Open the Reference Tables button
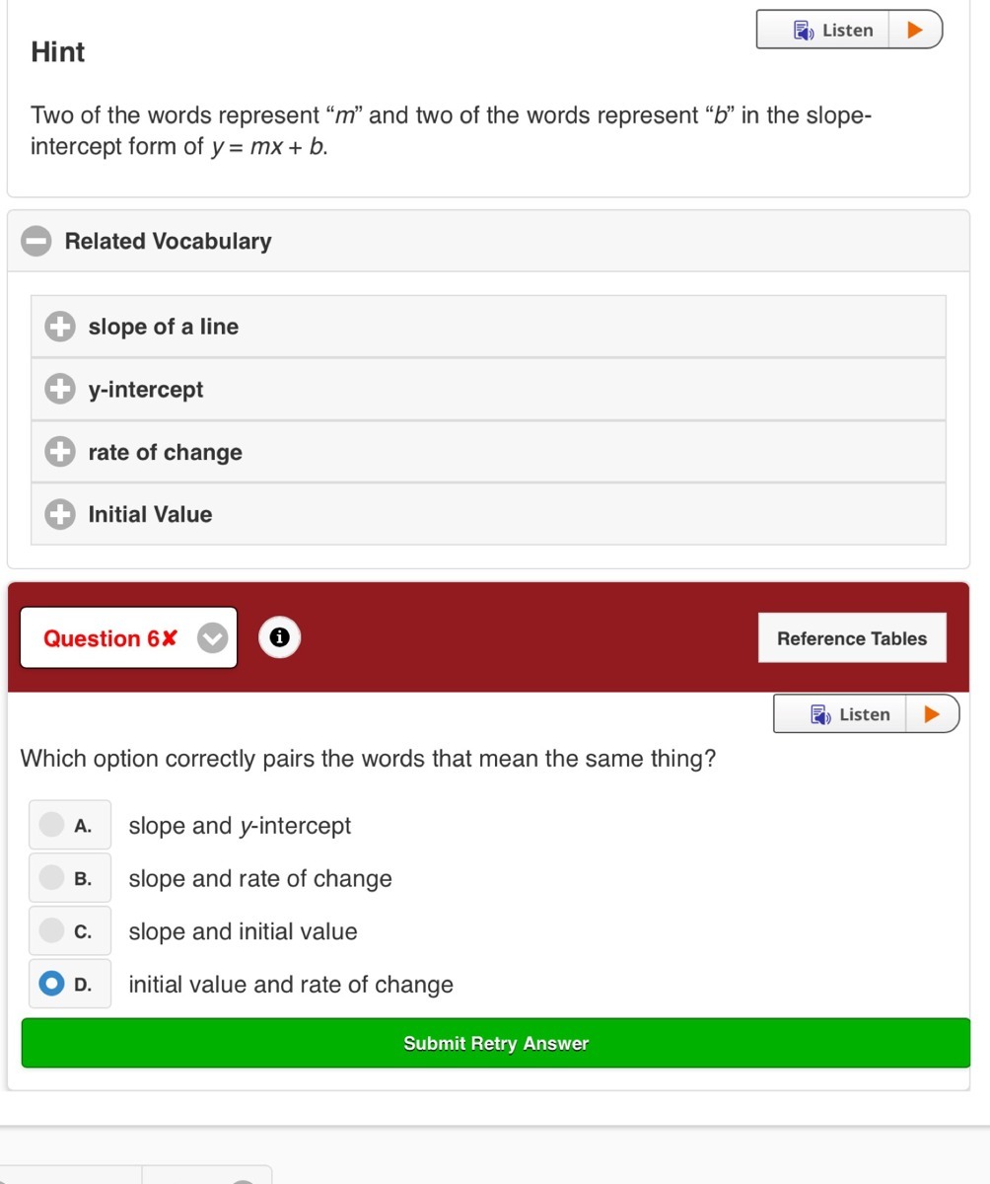This screenshot has width=990, height=1184. coord(852,638)
